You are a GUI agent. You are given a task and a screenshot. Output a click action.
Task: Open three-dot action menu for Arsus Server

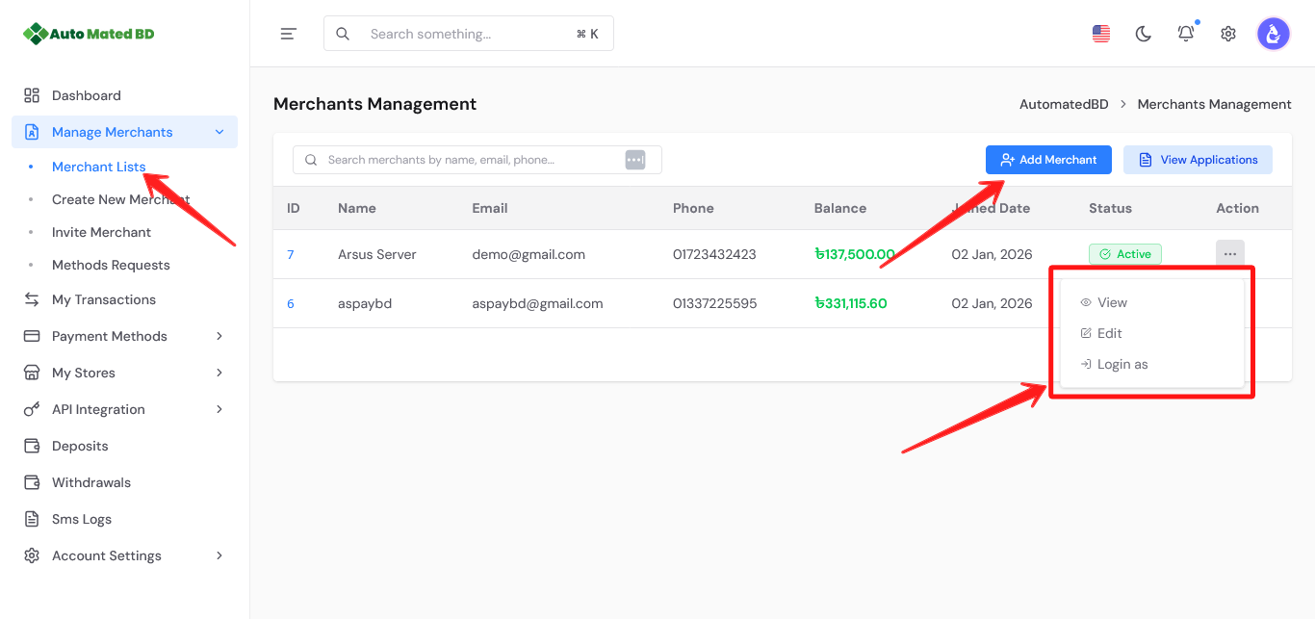click(x=1229, y=254)
